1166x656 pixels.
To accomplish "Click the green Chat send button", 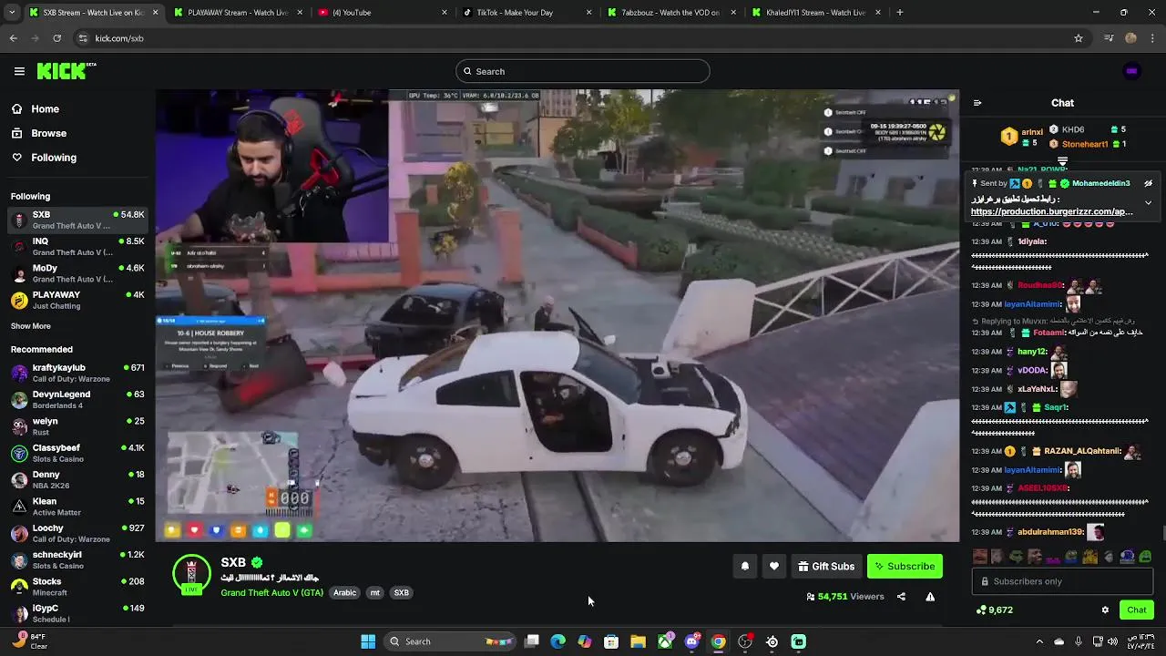I will [x=1136, y=610].
